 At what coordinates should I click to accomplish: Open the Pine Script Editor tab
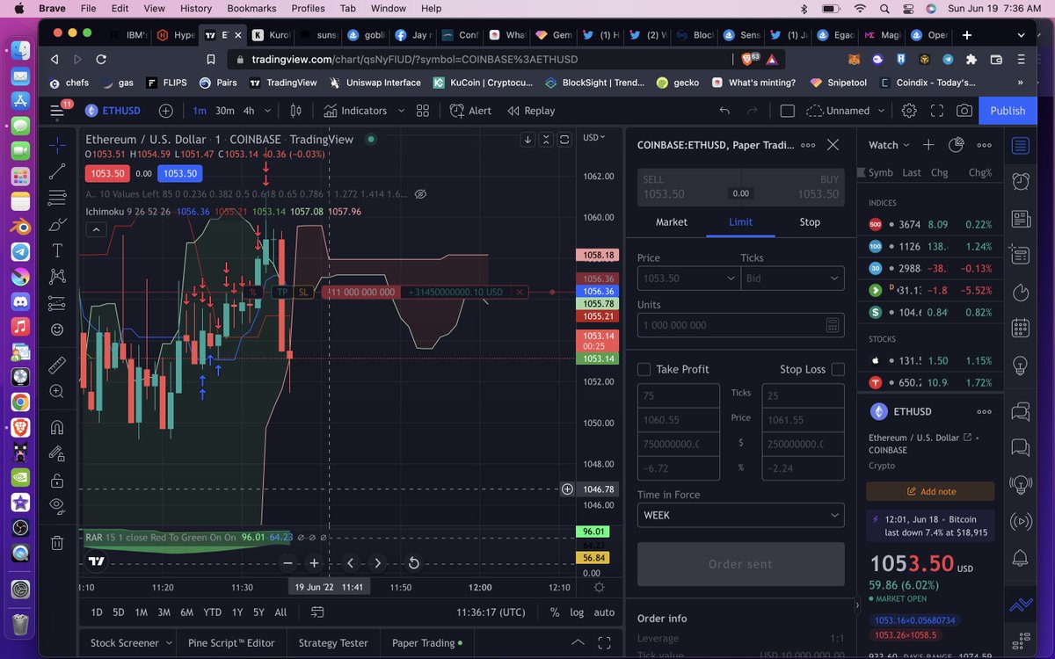pyautogui.click(x=230, y=643)
